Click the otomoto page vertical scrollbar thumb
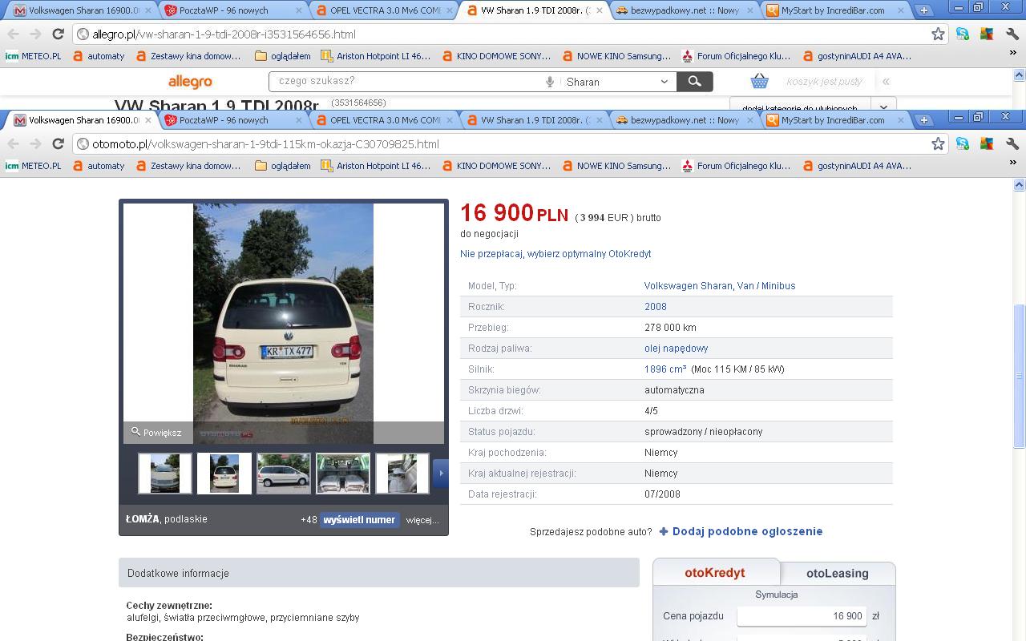1026x641 pixels. point(1020,376)
